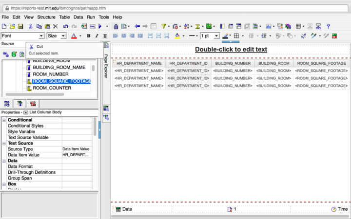Image resolution: width=351 pixels, height=219 pixels.
Task: Run the report with the play icon
Action: (x=100, y=26)
